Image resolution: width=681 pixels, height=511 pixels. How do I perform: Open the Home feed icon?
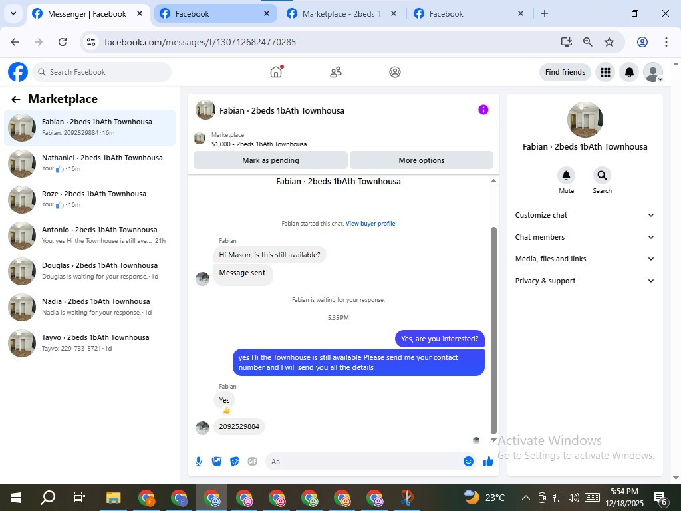pos(276,72)
